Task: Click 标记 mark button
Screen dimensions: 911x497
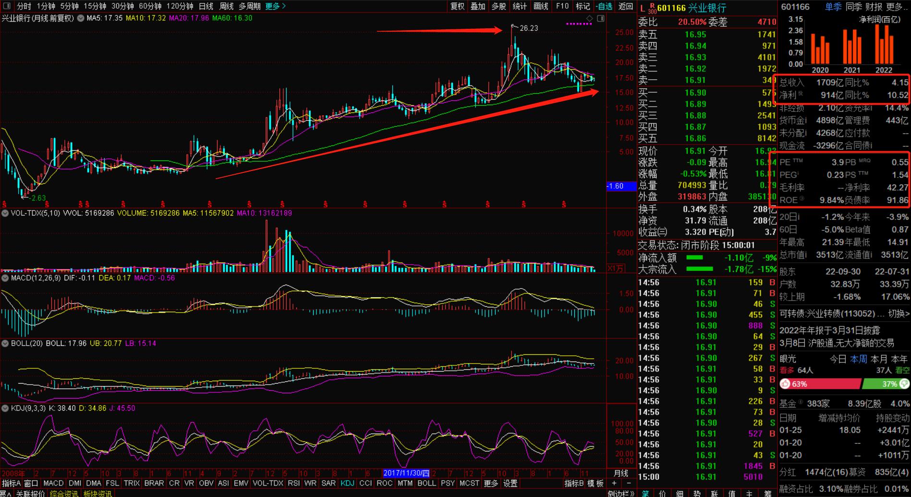Action: pos(583,6)
